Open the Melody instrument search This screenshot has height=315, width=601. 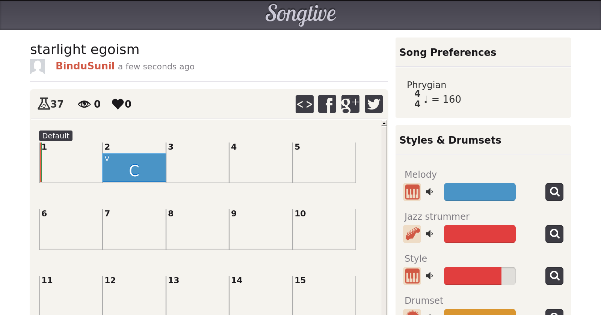[x=554, y=192]
